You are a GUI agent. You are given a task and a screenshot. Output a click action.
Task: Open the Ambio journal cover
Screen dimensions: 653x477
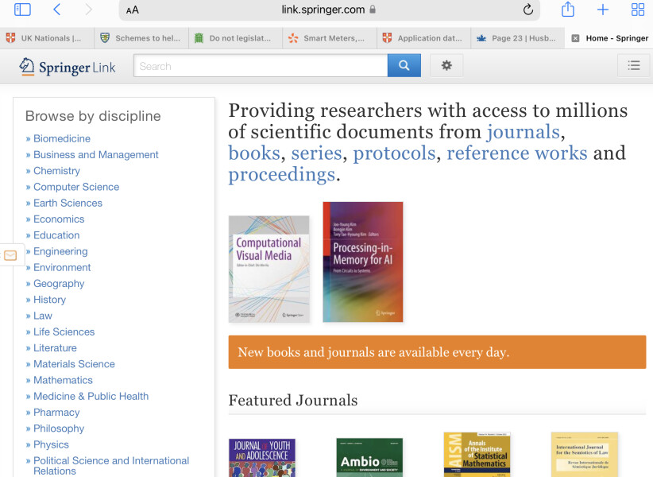pos(369,457)
